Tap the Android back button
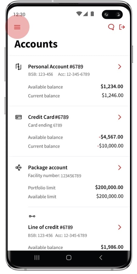Viewport: 137px width, 274px height. tap(101, 257)
